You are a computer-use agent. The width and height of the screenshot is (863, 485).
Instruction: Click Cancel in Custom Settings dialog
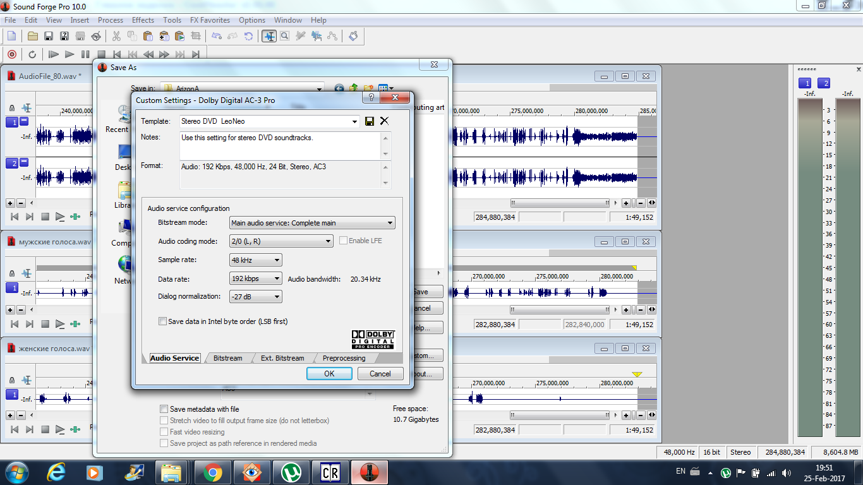pyautogui.click(x=380, y=373)
